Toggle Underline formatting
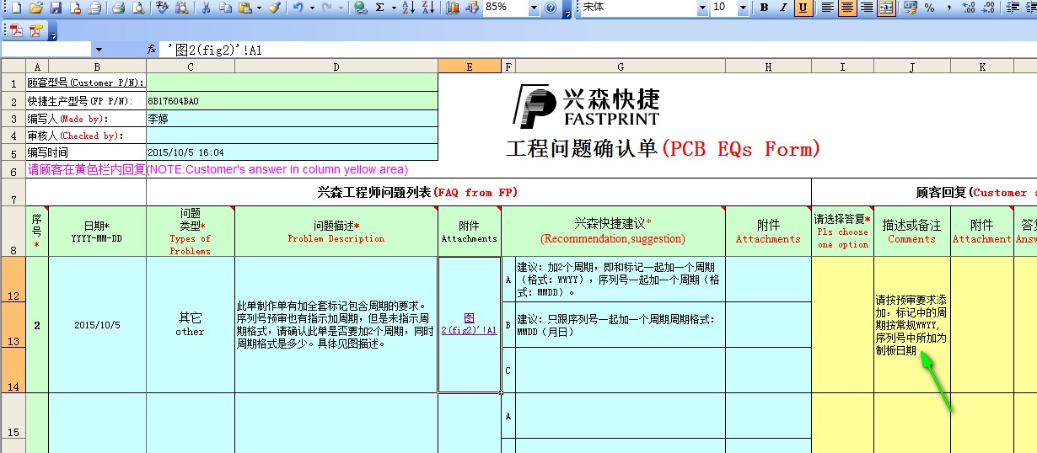The image size is (1037, 453). pos(803,8)
